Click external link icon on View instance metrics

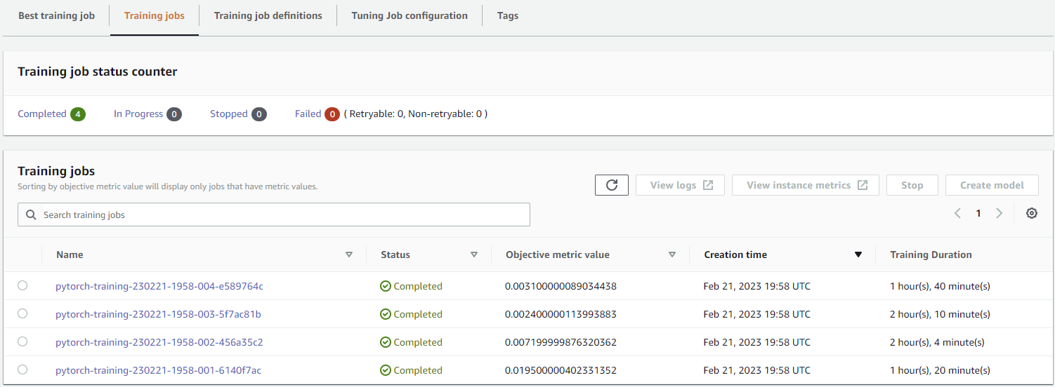pyautogui.click(x=863, y=185)
